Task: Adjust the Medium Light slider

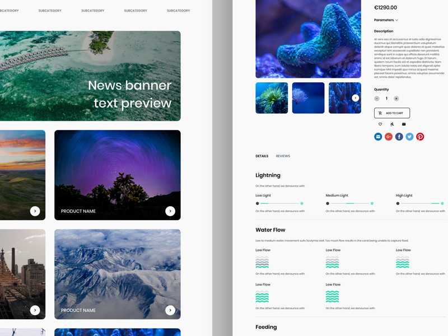Action: [349, 203]
